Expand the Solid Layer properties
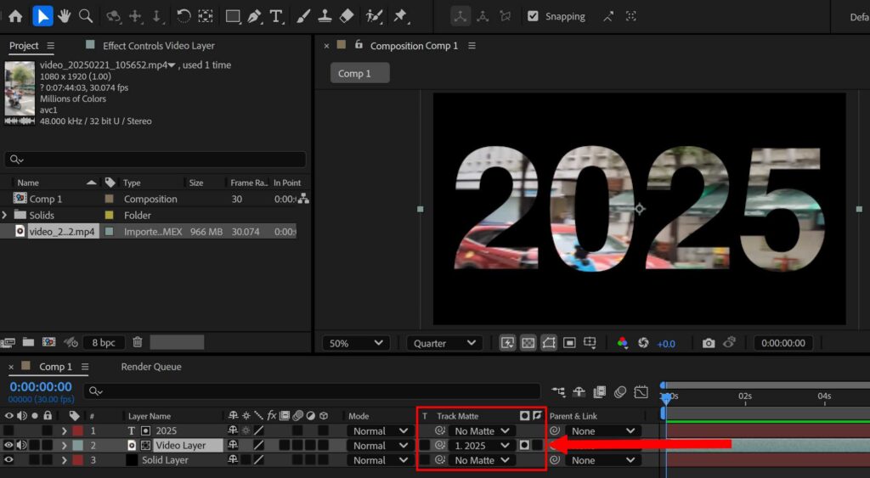Image resolution: width=870 pixels, height=478 pixels. [x=65, y=459]
